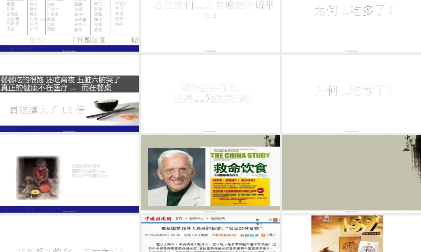Click the Tencent Weibo share icon
Viewport: 421px width, 252px height.
tap(252, 235)
